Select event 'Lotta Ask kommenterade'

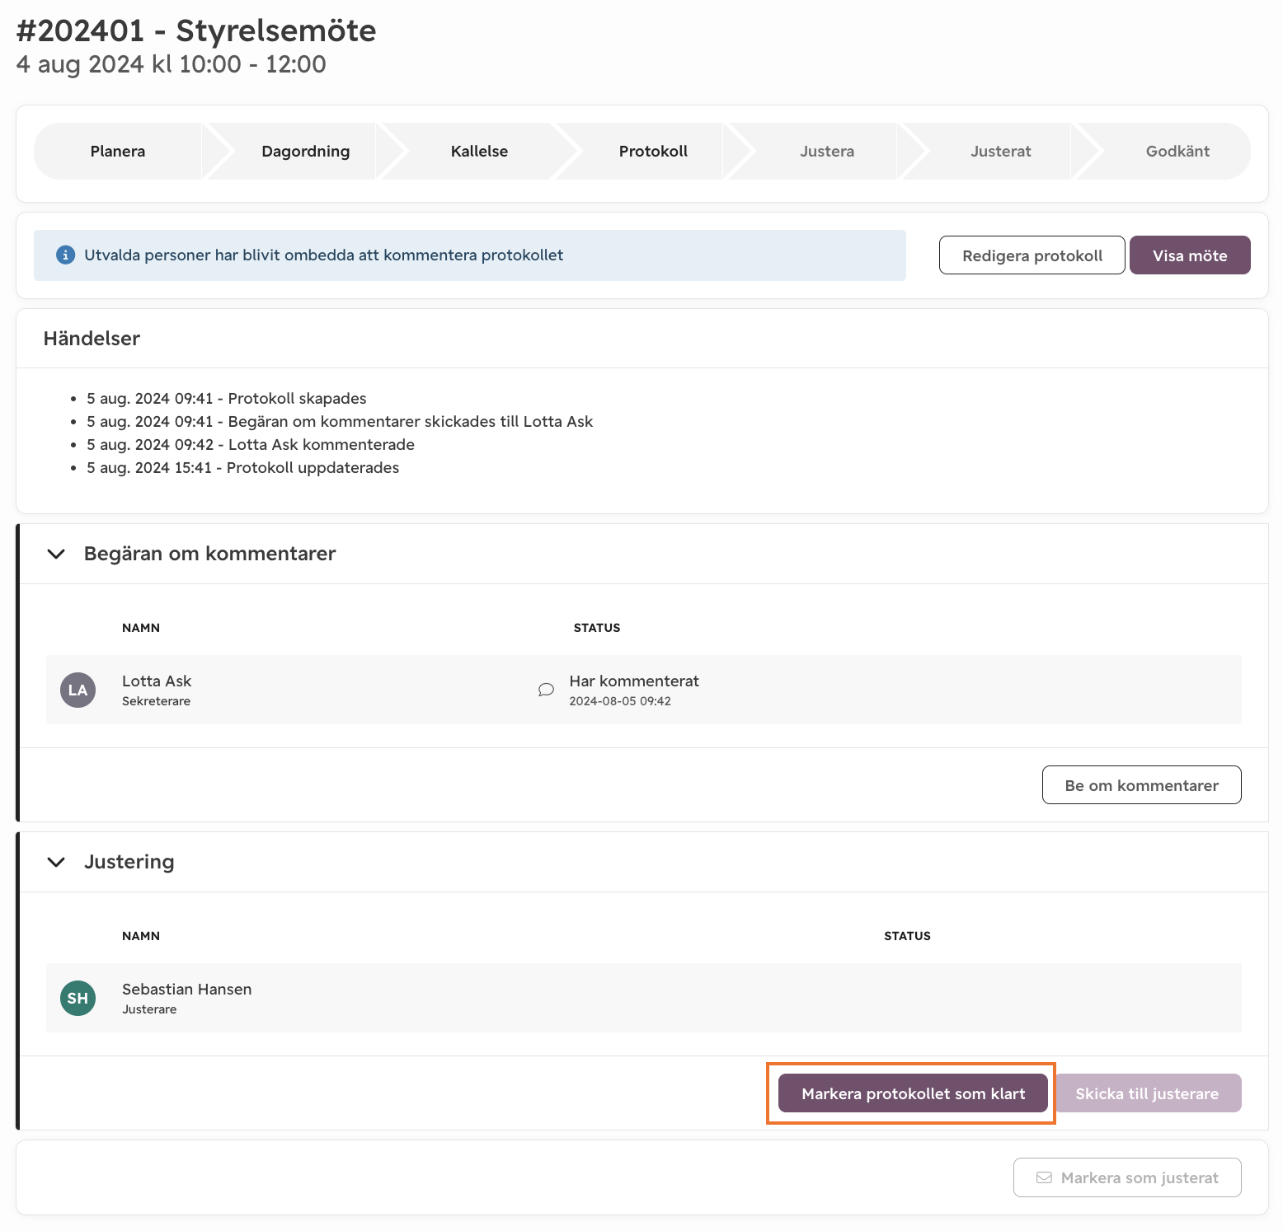point(251,444)
